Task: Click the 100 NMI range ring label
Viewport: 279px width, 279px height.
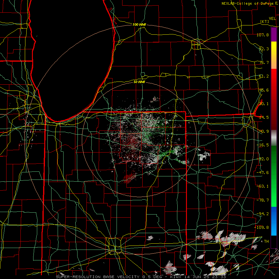Action: pyautogui.click(x=139, y=24)
